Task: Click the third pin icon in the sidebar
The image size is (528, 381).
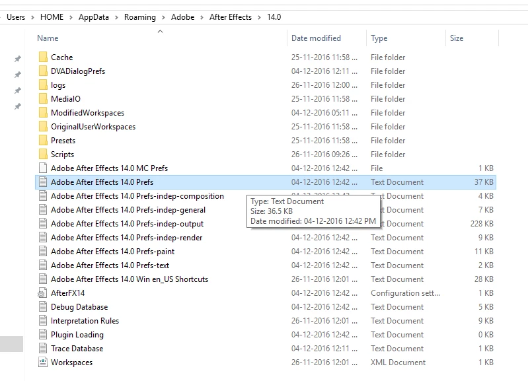Action: (17, 90)
